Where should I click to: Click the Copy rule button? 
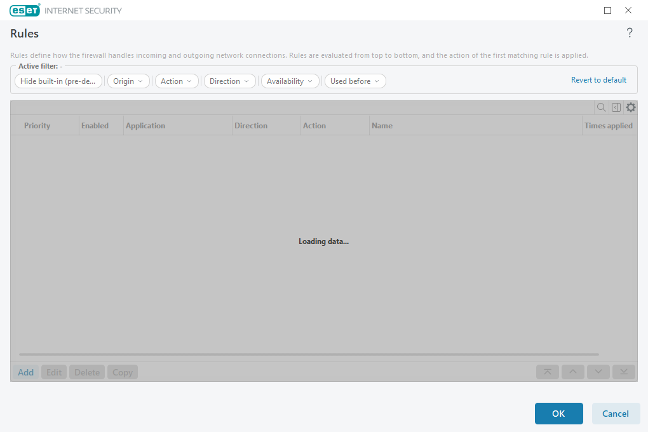(123, 372)
